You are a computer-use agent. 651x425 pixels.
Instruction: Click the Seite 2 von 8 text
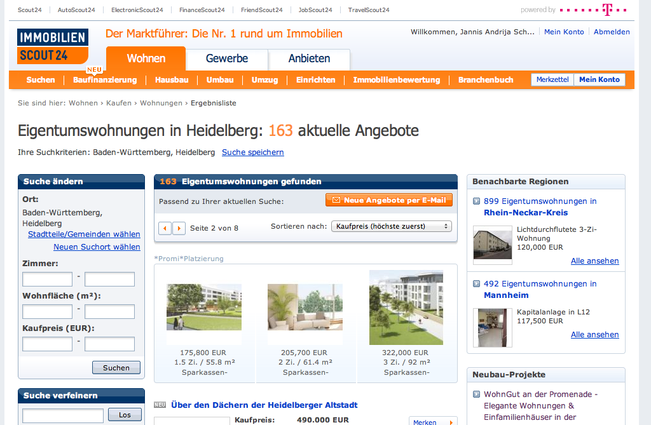(214, 228)
